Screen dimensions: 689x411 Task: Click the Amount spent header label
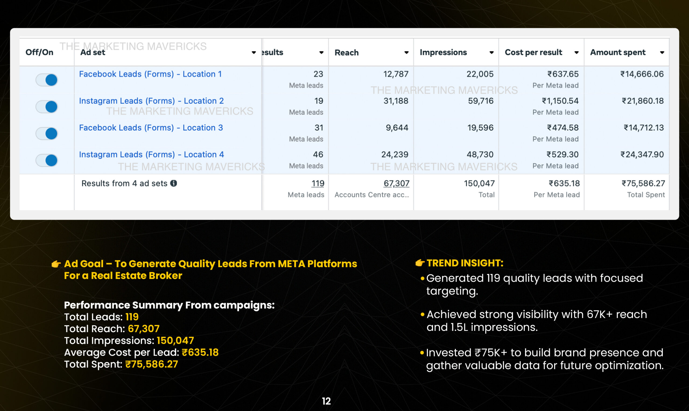tap(618, 52)
